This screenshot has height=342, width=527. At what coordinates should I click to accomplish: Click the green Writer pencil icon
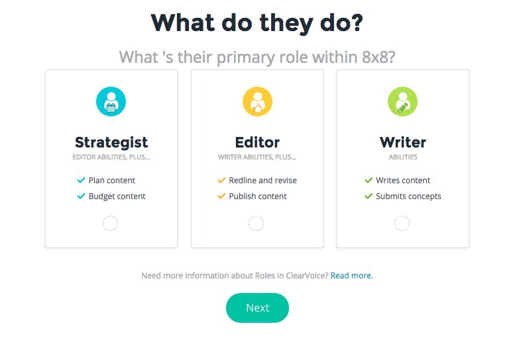[402, 102]
